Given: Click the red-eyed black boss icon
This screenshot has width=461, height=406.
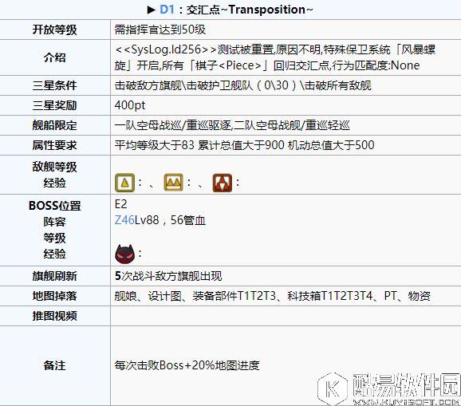Looking at the screenshot, I should (124, 254).
